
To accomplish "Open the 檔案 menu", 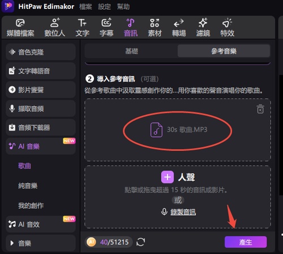I will [x=85, y=7].
